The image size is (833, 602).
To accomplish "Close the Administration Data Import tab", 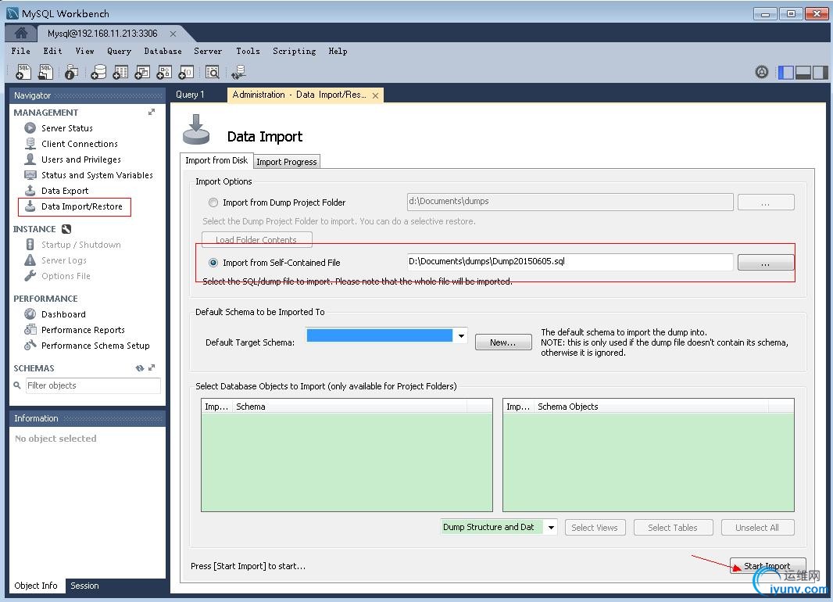I will [x=376, y=95].
